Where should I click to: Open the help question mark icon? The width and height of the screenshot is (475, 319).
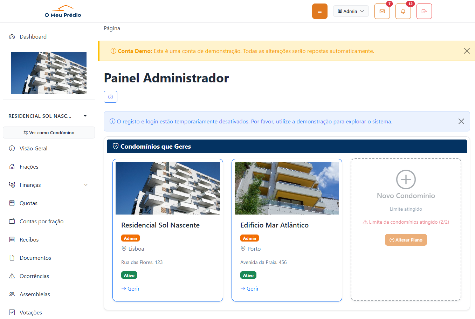110,97
